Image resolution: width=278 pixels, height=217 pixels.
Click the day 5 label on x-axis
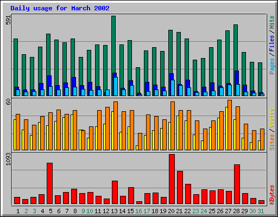point(50,211)
